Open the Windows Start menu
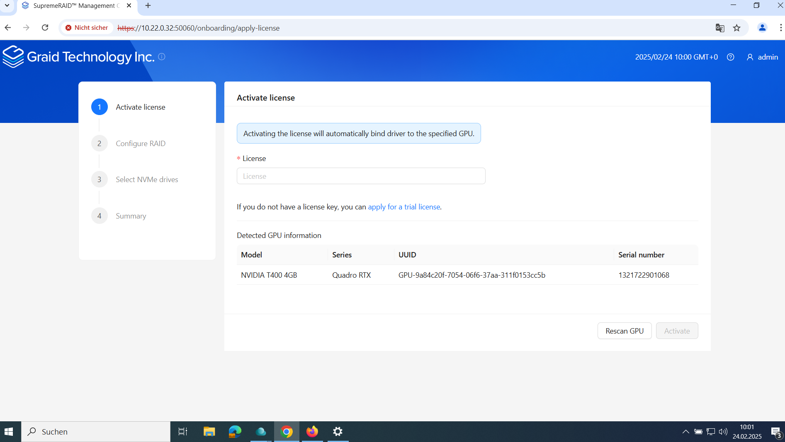Image resolution: width=785 pixels, height=442 pixels. (9, 432)
